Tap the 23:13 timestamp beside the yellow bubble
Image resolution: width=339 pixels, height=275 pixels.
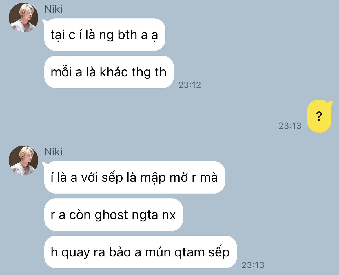click(x=290, y=126)
